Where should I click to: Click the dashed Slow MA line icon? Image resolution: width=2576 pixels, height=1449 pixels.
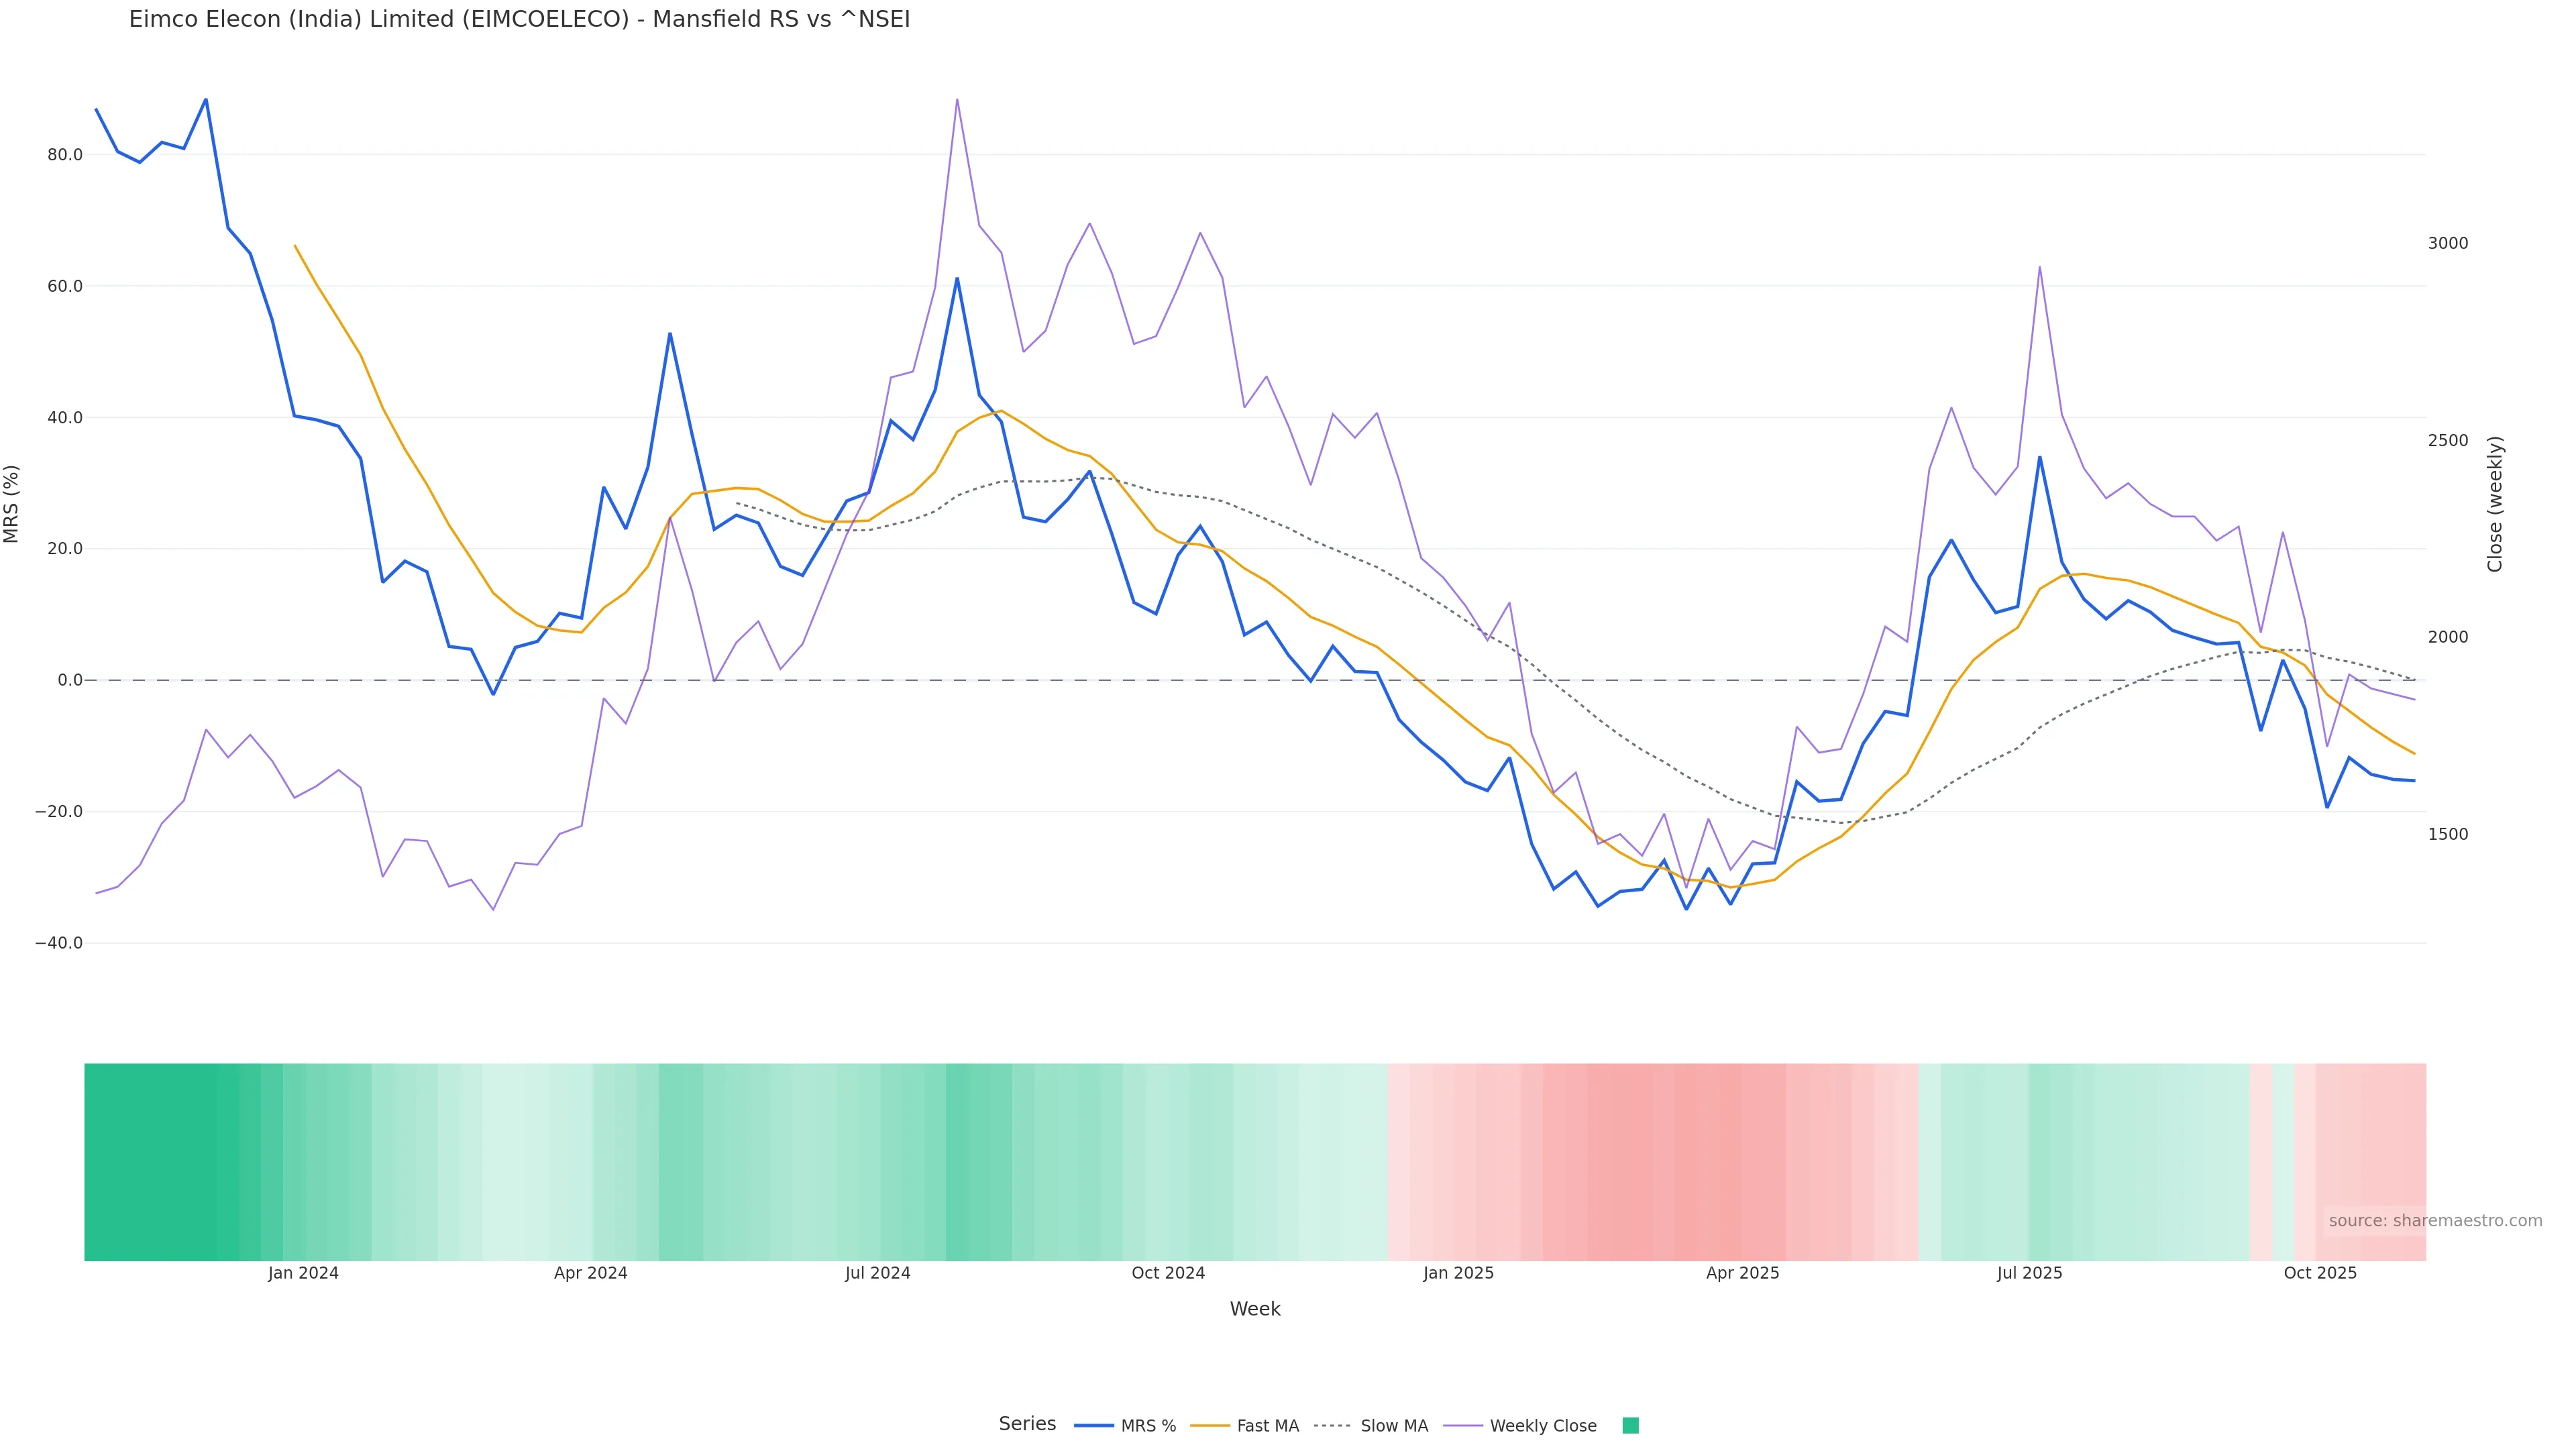click(x=1332, y=1426)
